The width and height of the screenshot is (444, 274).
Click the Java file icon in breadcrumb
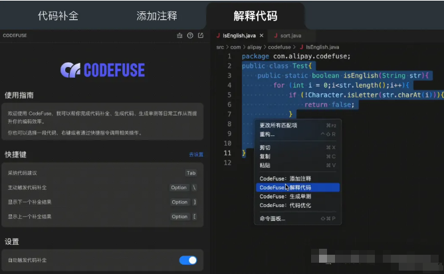pyautogui.click(x=302, y=47)
